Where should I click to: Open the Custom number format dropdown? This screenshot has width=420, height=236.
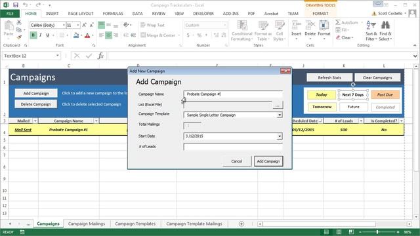click(x=224, y=25)
